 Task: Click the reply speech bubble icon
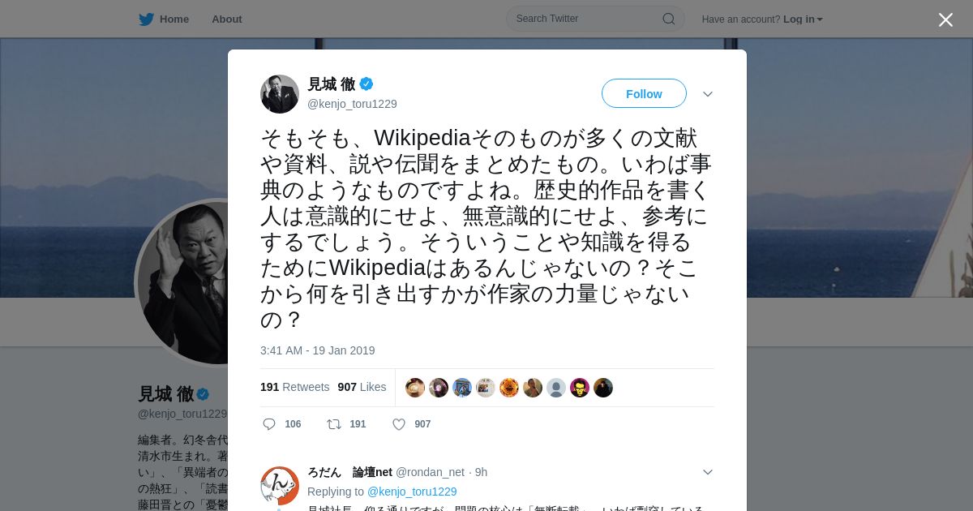(x=269, y=424)
